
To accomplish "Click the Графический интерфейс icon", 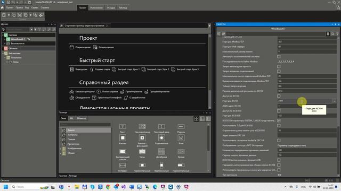I will pos(94,98).
